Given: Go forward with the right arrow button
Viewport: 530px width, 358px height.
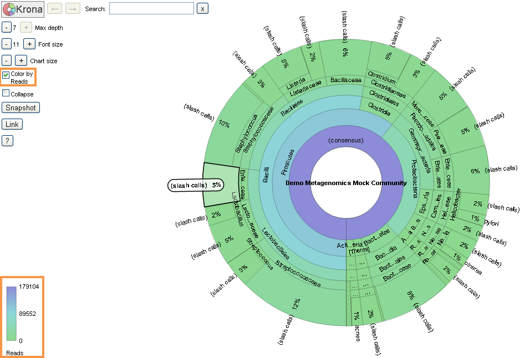Looking at the screenshot, I should coord(73,8).
